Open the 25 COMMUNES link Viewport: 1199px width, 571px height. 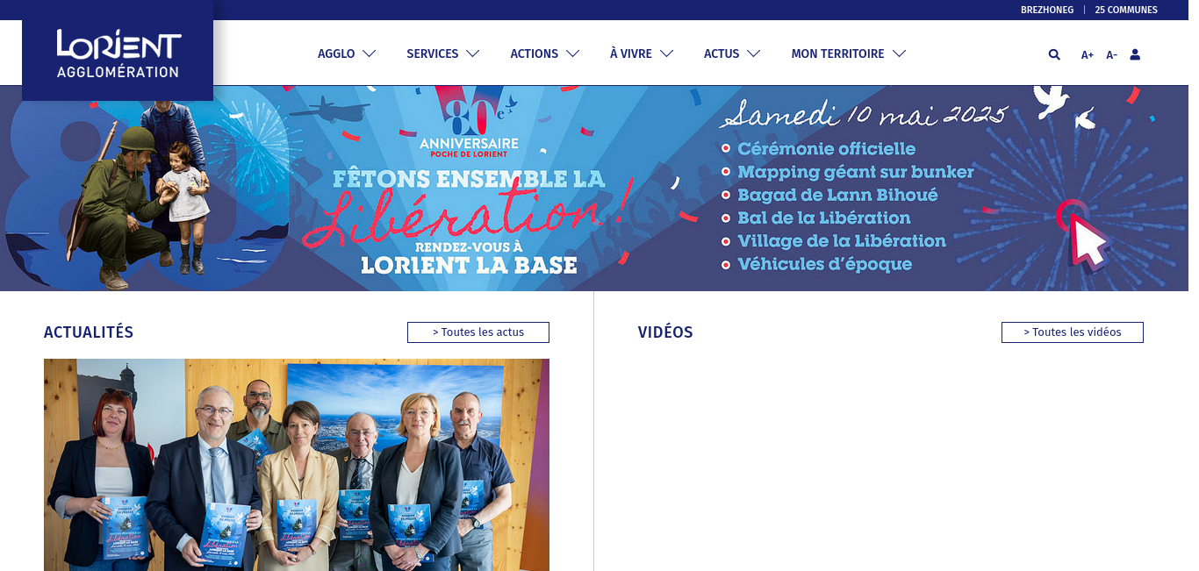(x=1126, y=11)
